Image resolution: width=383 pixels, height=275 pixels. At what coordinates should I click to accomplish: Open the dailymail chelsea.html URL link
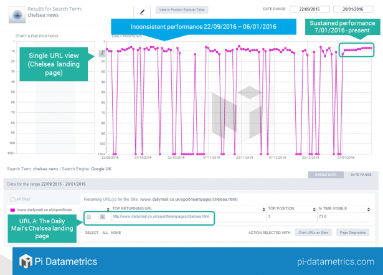click(161, 216)
